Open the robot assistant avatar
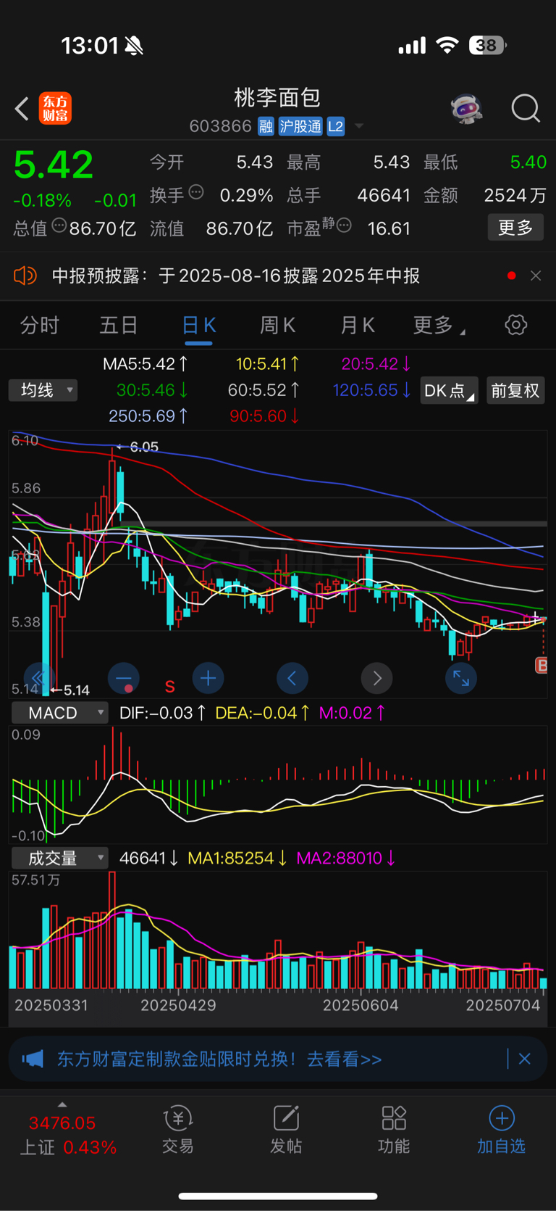 [466, 109]
